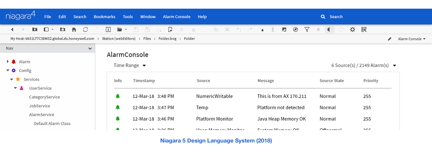Click the image/hyperlink picture icon
Screen dimensions: 432x156
(x=284, y=30)
